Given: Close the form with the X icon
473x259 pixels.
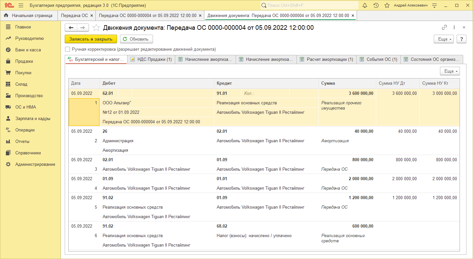Looking at the screenshot, I should [x=464, y=27].
